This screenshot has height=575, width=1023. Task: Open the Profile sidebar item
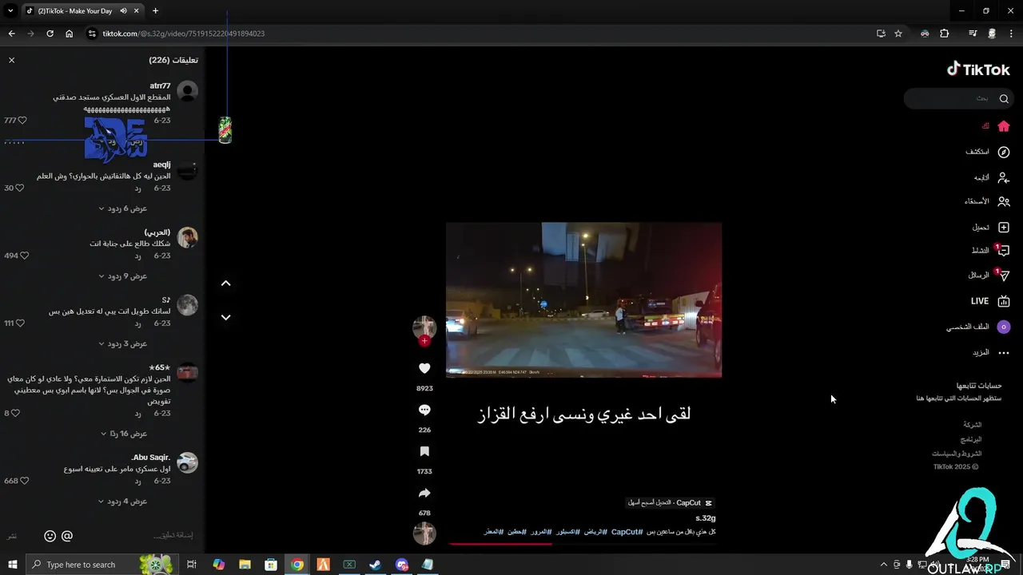(x=979, y=327)
